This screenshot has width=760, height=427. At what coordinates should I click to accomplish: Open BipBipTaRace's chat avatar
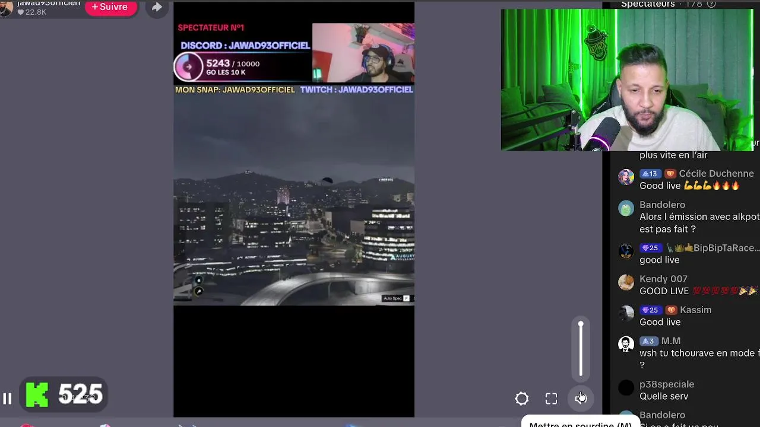tap(626, 251)
